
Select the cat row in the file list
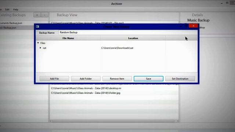pos(117,48)
